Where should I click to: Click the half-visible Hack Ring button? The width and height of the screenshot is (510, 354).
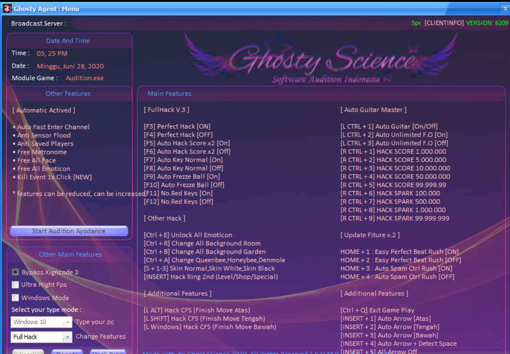(107, 352)
